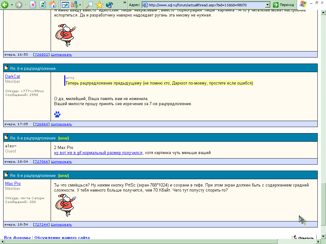
Task: Click the Stop loading page icon
Action: pos(33,5)
